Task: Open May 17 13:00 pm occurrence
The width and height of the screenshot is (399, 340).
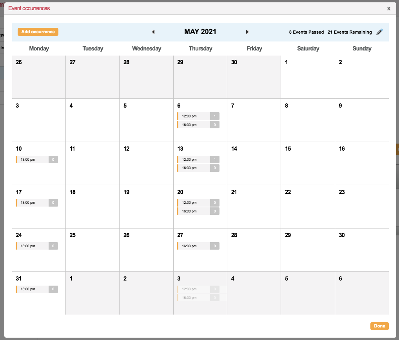Action: (32, 203)
